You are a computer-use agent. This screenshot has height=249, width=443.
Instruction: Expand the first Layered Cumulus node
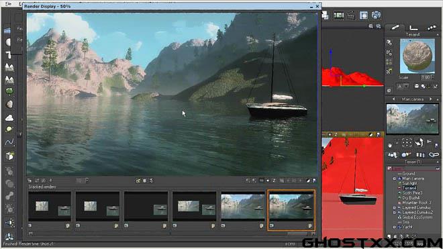point(394,207)
